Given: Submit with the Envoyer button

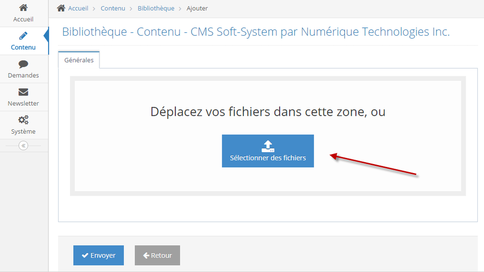Looking at the screenshot, I should 98,255.
